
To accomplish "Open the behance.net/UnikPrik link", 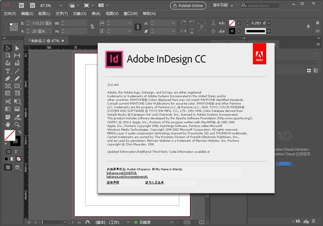I will click(121, 173).
